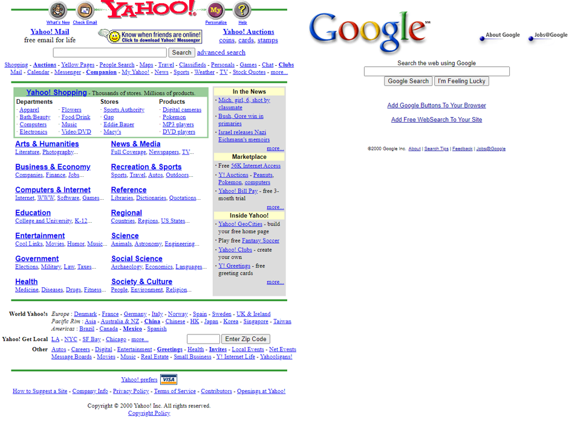The width and height of the screenshot is (569, 422).
Task: Open the Yahoo Help question mark icon
Action: pos(242,10)
